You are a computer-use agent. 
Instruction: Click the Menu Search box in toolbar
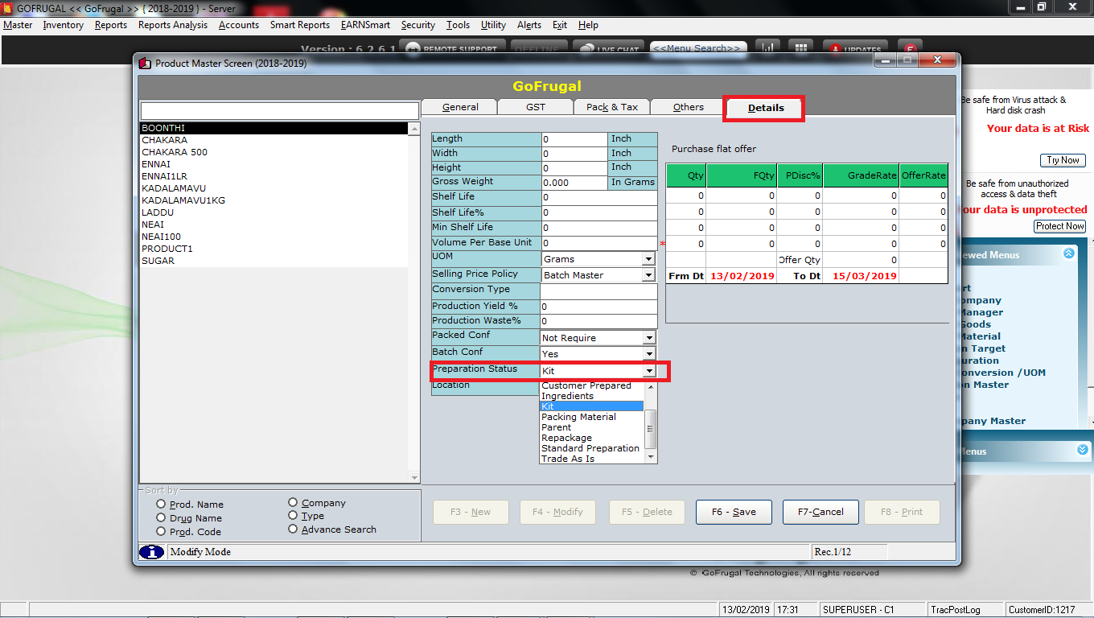point(698,48)
